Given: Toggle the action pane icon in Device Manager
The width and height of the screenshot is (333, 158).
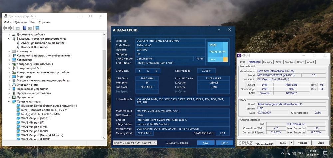Looking at the screenshot, I should (x=30, y=28).
